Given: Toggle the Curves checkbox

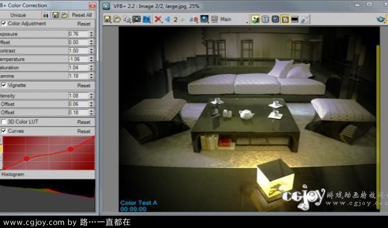Looking at the screenshot, I should pyautogui.click(x=4, y=131).
